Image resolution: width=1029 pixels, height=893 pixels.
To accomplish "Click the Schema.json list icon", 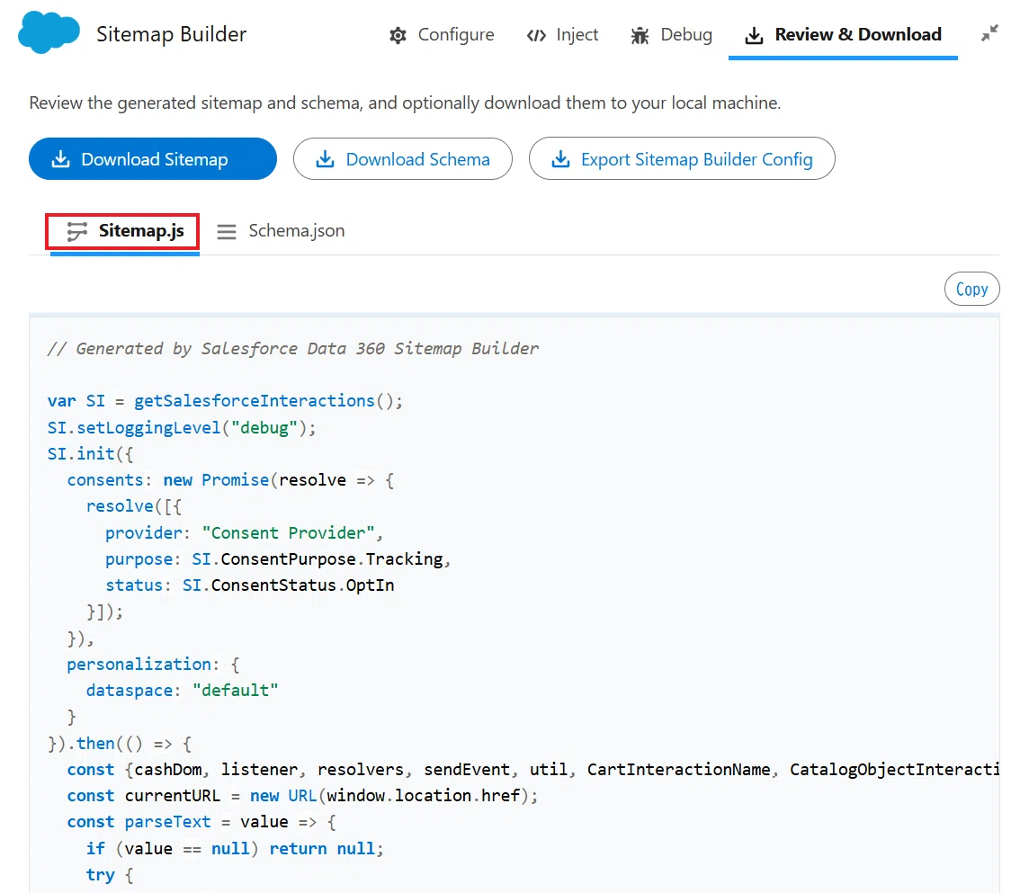I will click(227, 232).
